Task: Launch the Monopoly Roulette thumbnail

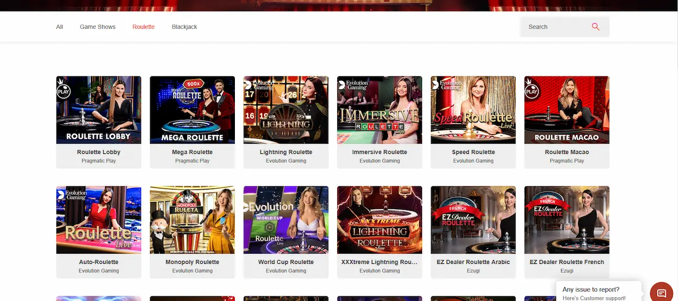Action: click(x=192, y=220)
